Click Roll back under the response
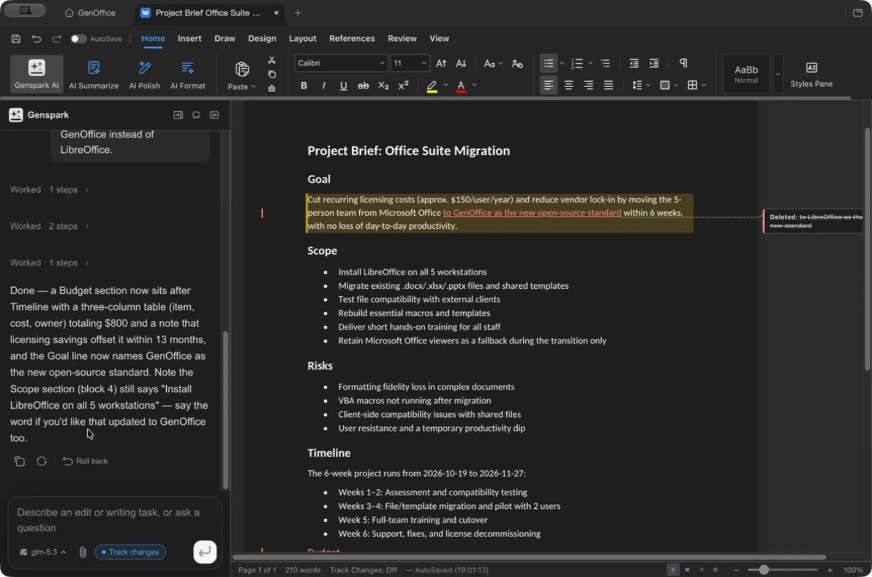This screenshot has height=577, width=872. [x=86, y=461]
